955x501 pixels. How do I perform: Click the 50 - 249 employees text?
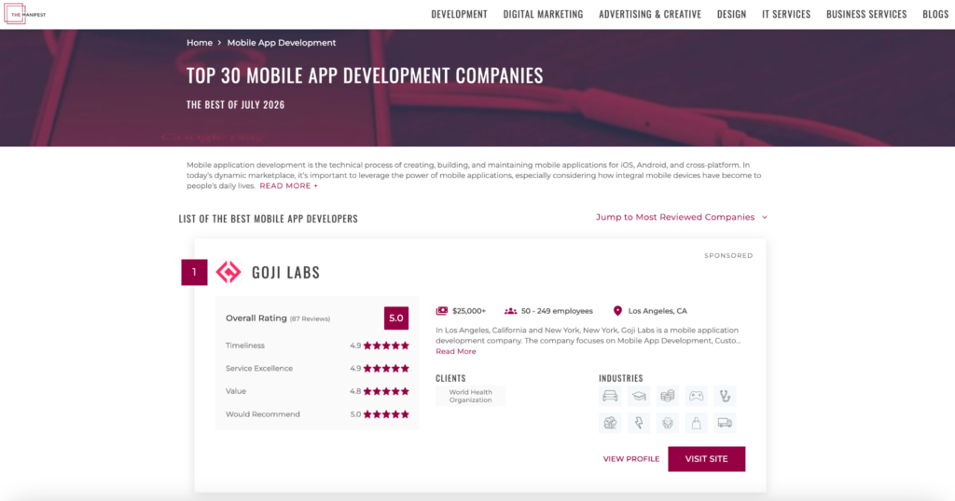tap(557, 311)
